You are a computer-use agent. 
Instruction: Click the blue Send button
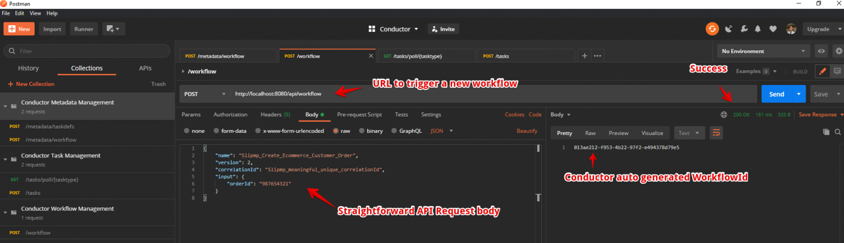click(777, 94)
